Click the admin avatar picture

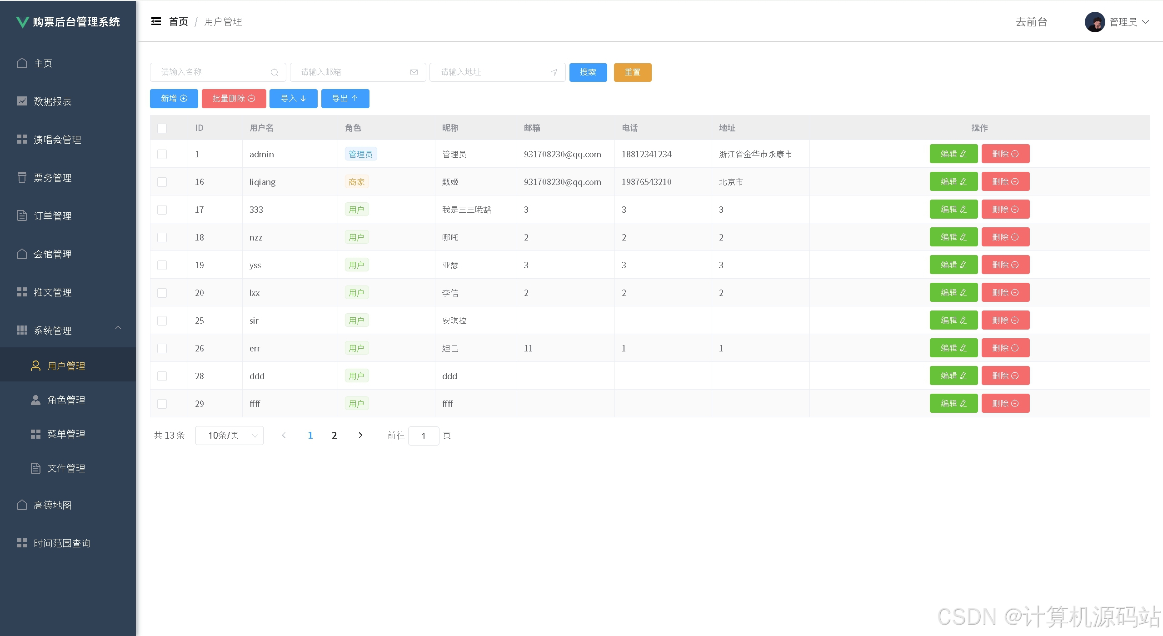click(1095, 22)
